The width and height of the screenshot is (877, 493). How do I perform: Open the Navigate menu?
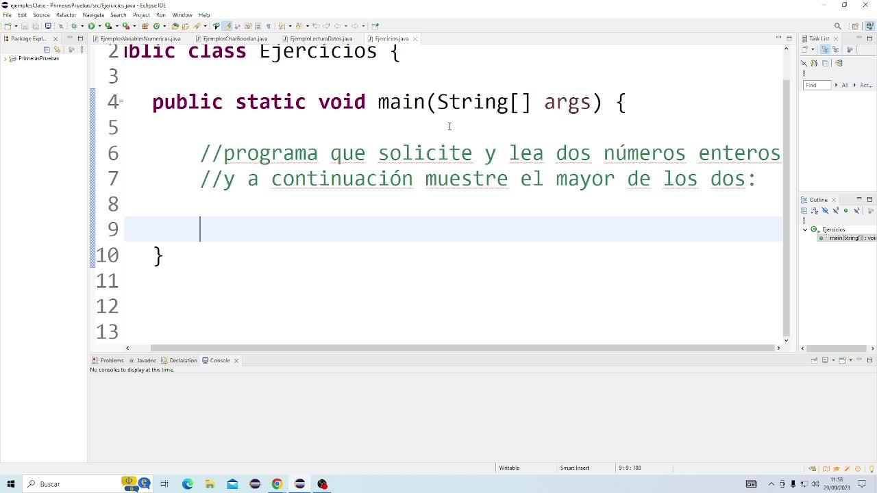click(x=93, y=14)
